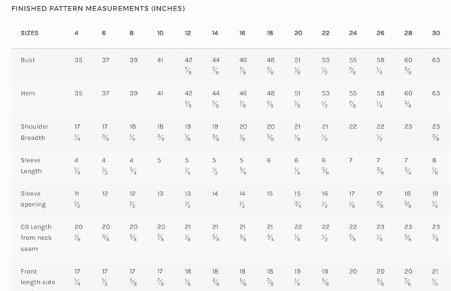Viewport: 451px width, 291px height.
Task: Select the Bust value 63 for size 30
Action: (436, 60)
